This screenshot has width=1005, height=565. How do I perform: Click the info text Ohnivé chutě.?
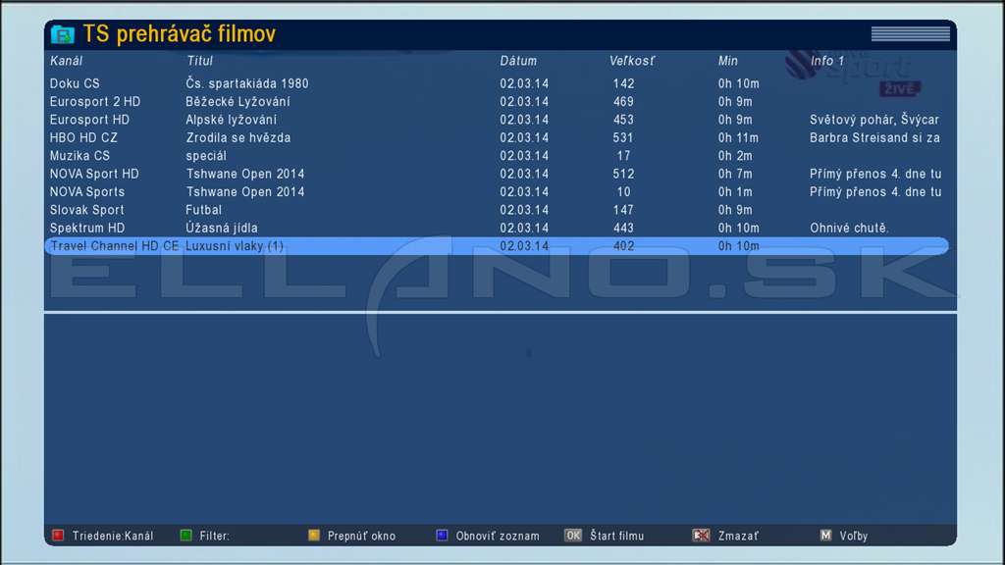tap(849, 228)
